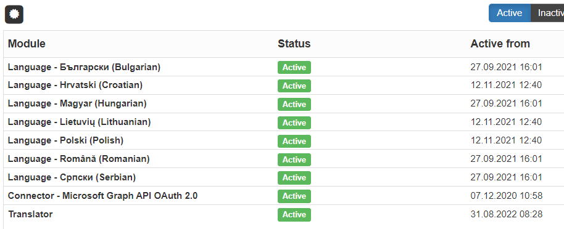Viewport: 564px width, 229px height.
Task: Open Language - Polski (Polish) module
Action: point(65,140)
